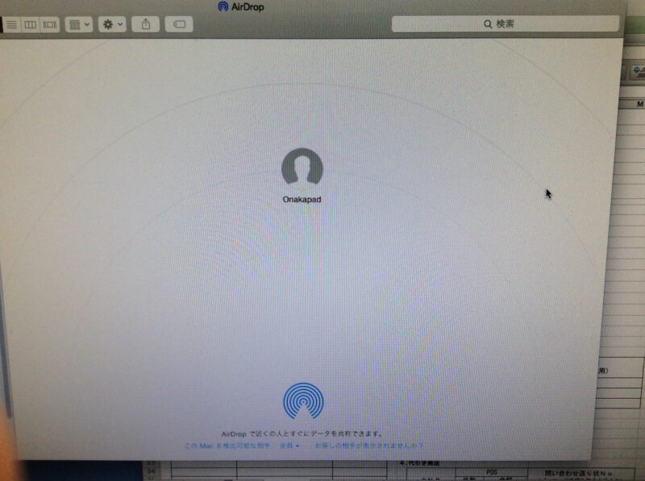645x481 pixels.
Task: Switch Finder to Cover Flow view
Action: pyautogui.click(x=50, y=25)
